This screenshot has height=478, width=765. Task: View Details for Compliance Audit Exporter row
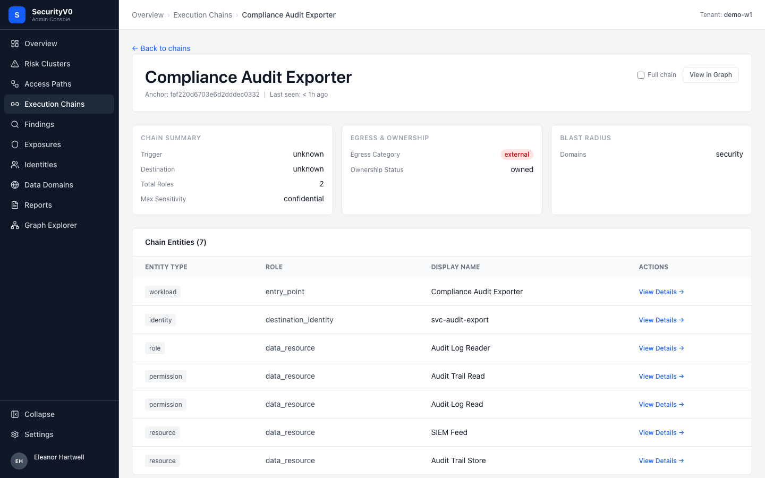[661, 292]
